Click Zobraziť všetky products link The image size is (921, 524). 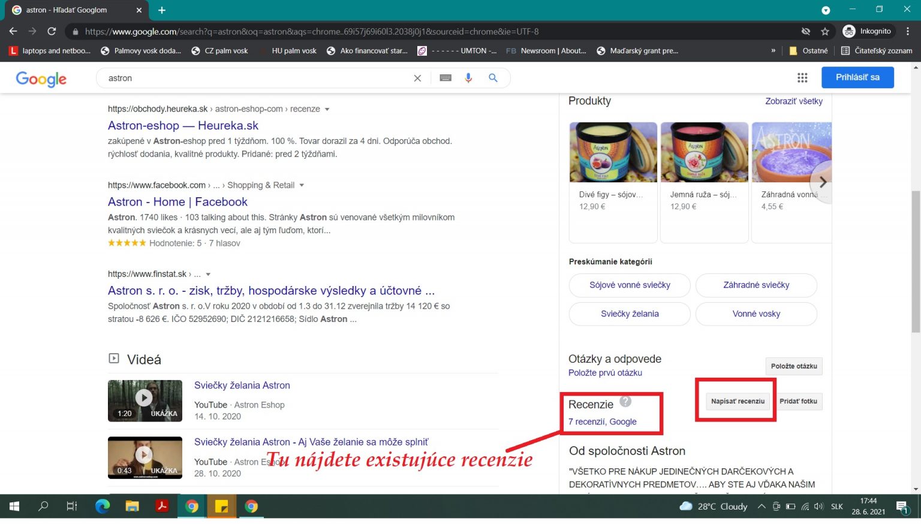(x=794, y=101)
